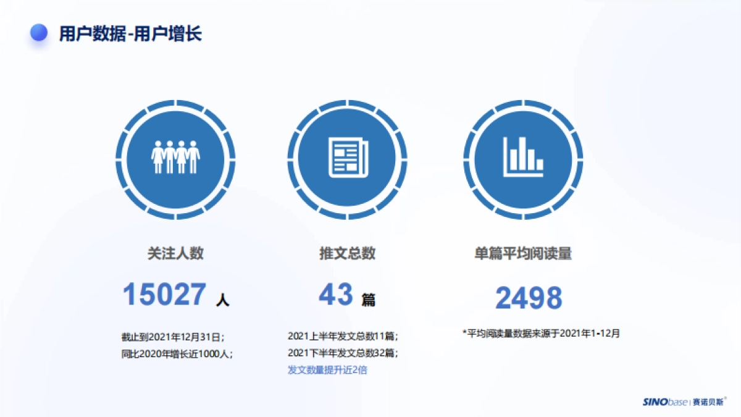The image size is (741, 417).
Task: Click the 2498 average read count
Action: pos(530,297)
